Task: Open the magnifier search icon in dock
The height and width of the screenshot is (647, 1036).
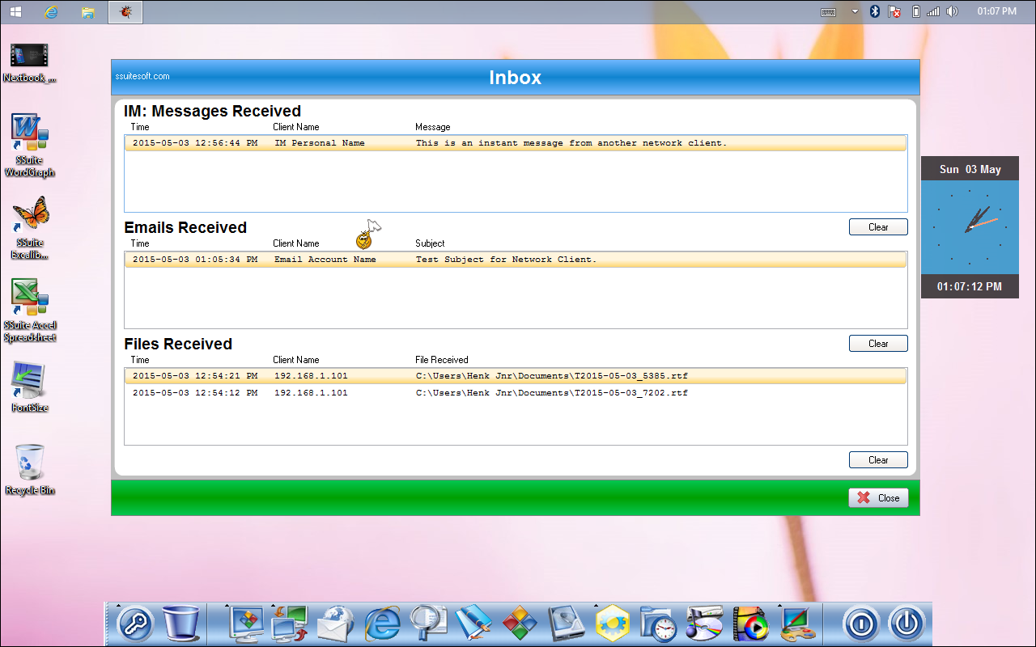Action: tap(427, 624)
